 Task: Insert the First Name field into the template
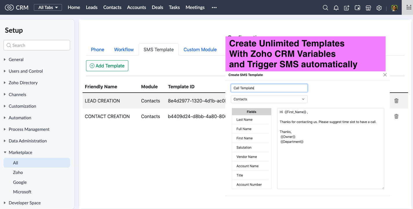click(245, 138)
